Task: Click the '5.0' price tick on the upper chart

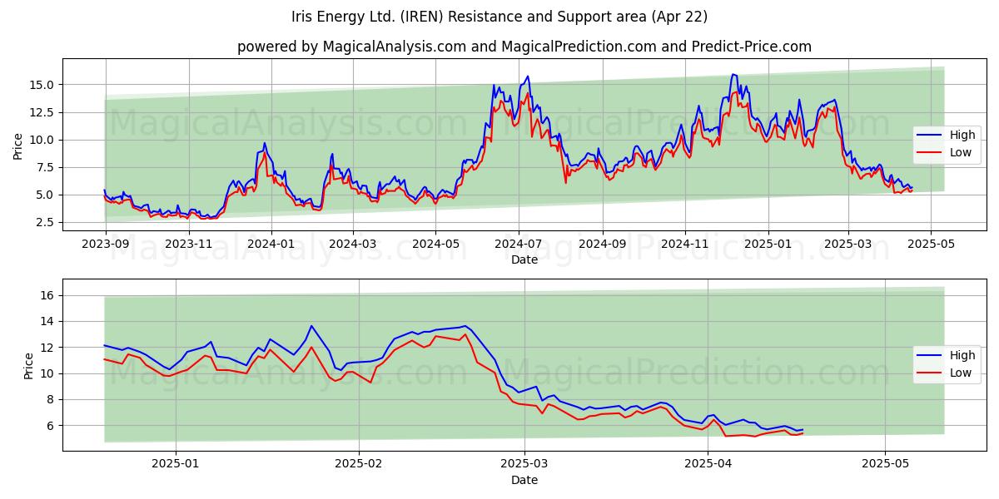Action: coord(45,195)
